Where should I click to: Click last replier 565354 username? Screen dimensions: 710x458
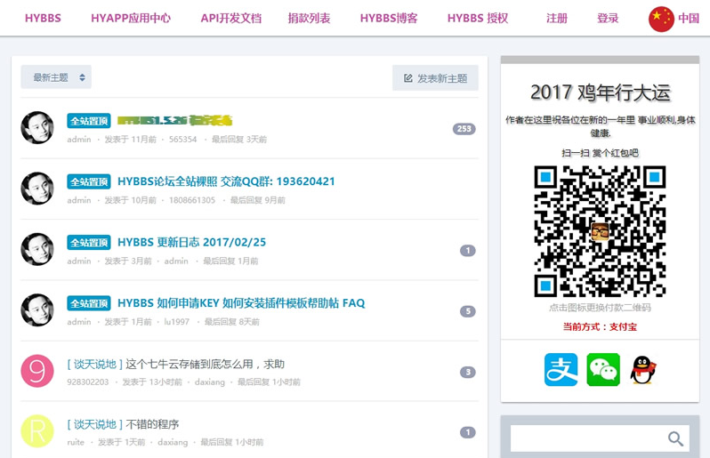[x=183, y=140]
